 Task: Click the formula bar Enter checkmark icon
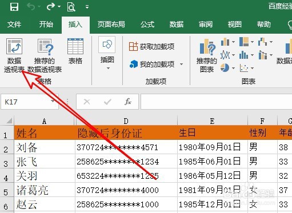tap(107, 102)
